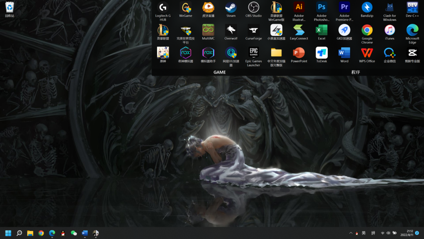Open the Adobe Photoshop shortcut
Image resolution: width=424 pixels, height=239 pixels.
(x=322, y=7)
